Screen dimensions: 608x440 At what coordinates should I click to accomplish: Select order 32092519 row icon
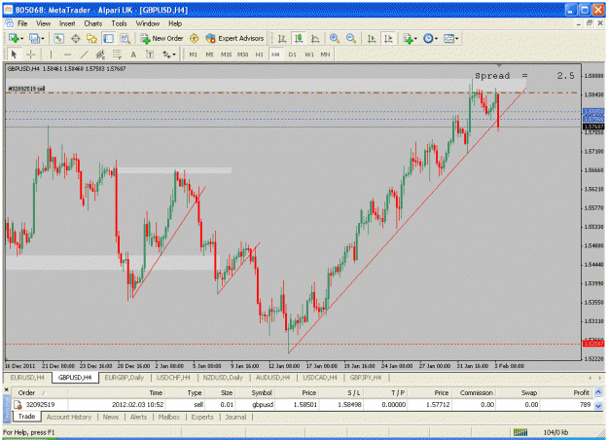18,405
